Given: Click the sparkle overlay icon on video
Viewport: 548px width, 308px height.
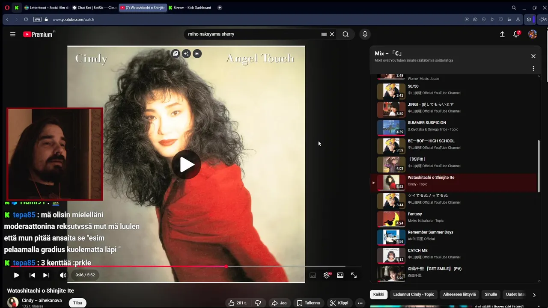Looking at the screenshot, I should [186, 53].
